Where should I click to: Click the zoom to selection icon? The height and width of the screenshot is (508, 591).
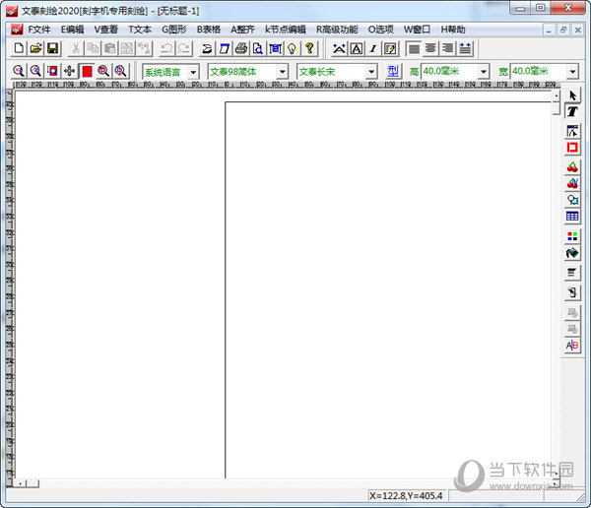coord(53,71)
